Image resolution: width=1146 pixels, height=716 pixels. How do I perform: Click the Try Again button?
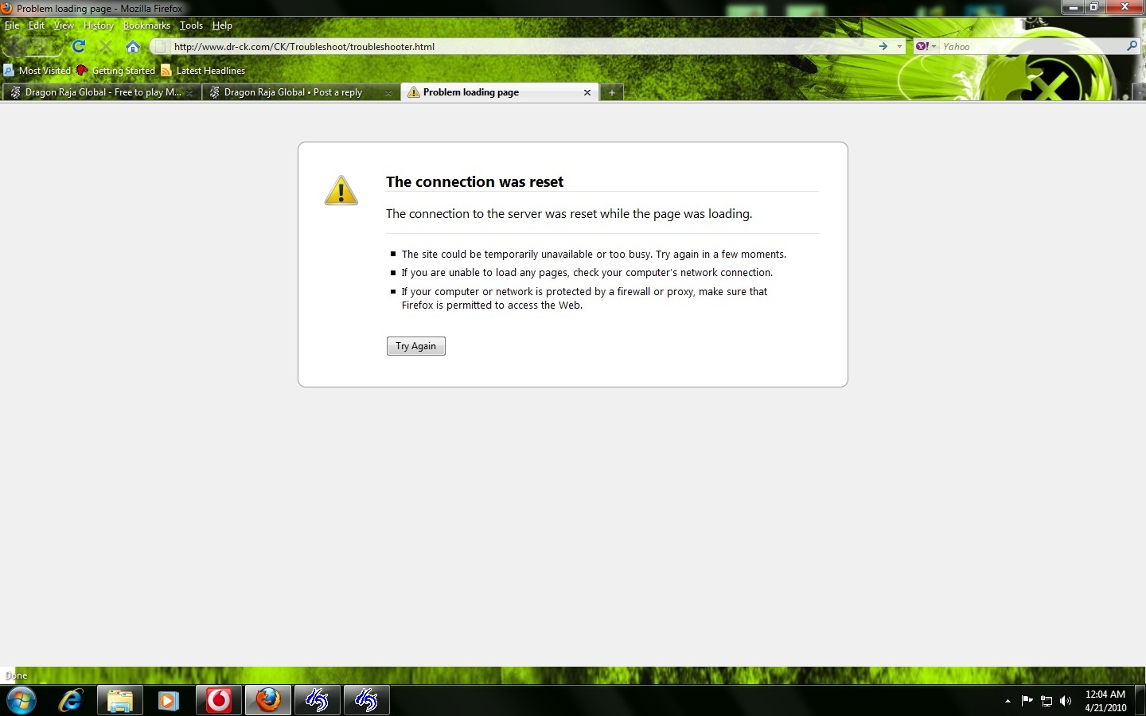(415, 346)
